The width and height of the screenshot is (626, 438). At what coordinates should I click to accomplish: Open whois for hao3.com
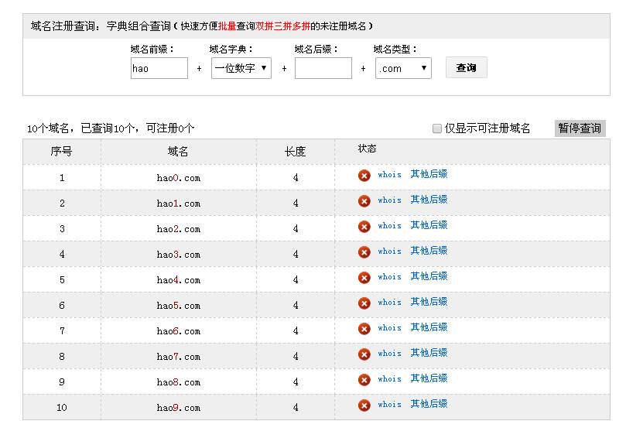pos(390,252)
